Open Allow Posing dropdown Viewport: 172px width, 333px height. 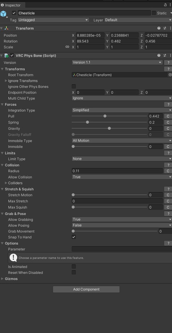[122, 225]
